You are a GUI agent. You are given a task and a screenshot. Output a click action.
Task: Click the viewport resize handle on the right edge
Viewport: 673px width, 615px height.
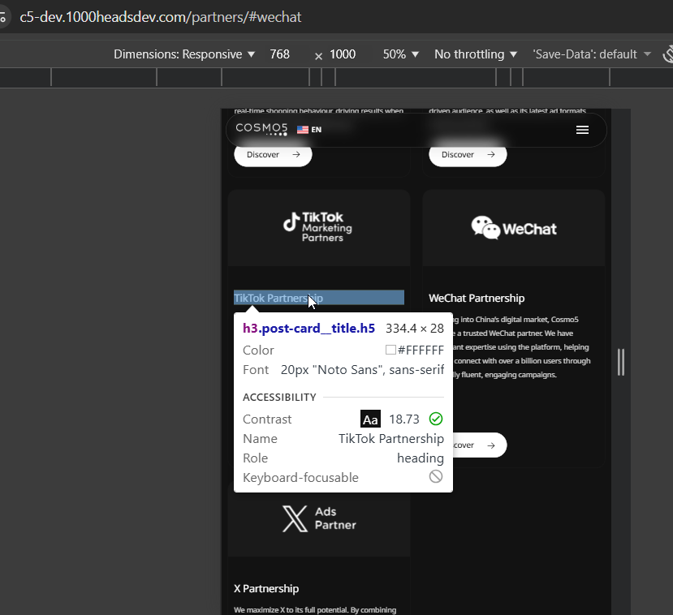click(x=620, y=363)
